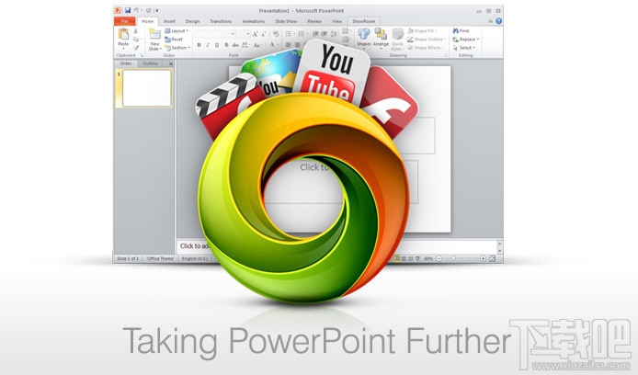Click the Decrease List Level icon

tap(315, 34)
